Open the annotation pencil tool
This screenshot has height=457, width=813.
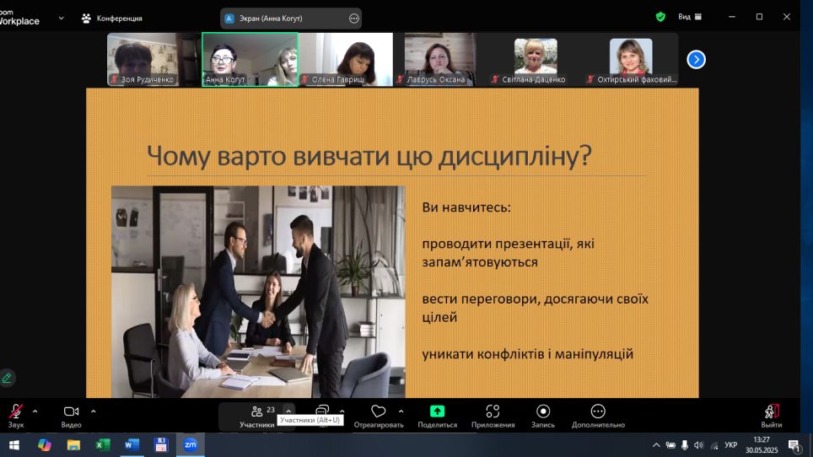[x=8, y=378]
